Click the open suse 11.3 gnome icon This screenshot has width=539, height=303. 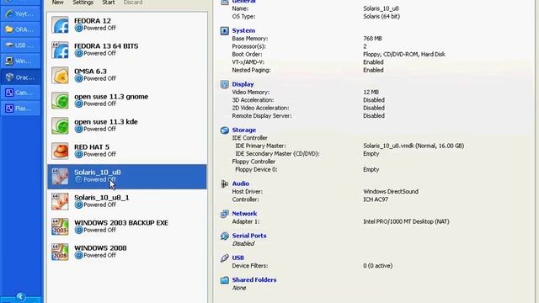tap(60, 101)
